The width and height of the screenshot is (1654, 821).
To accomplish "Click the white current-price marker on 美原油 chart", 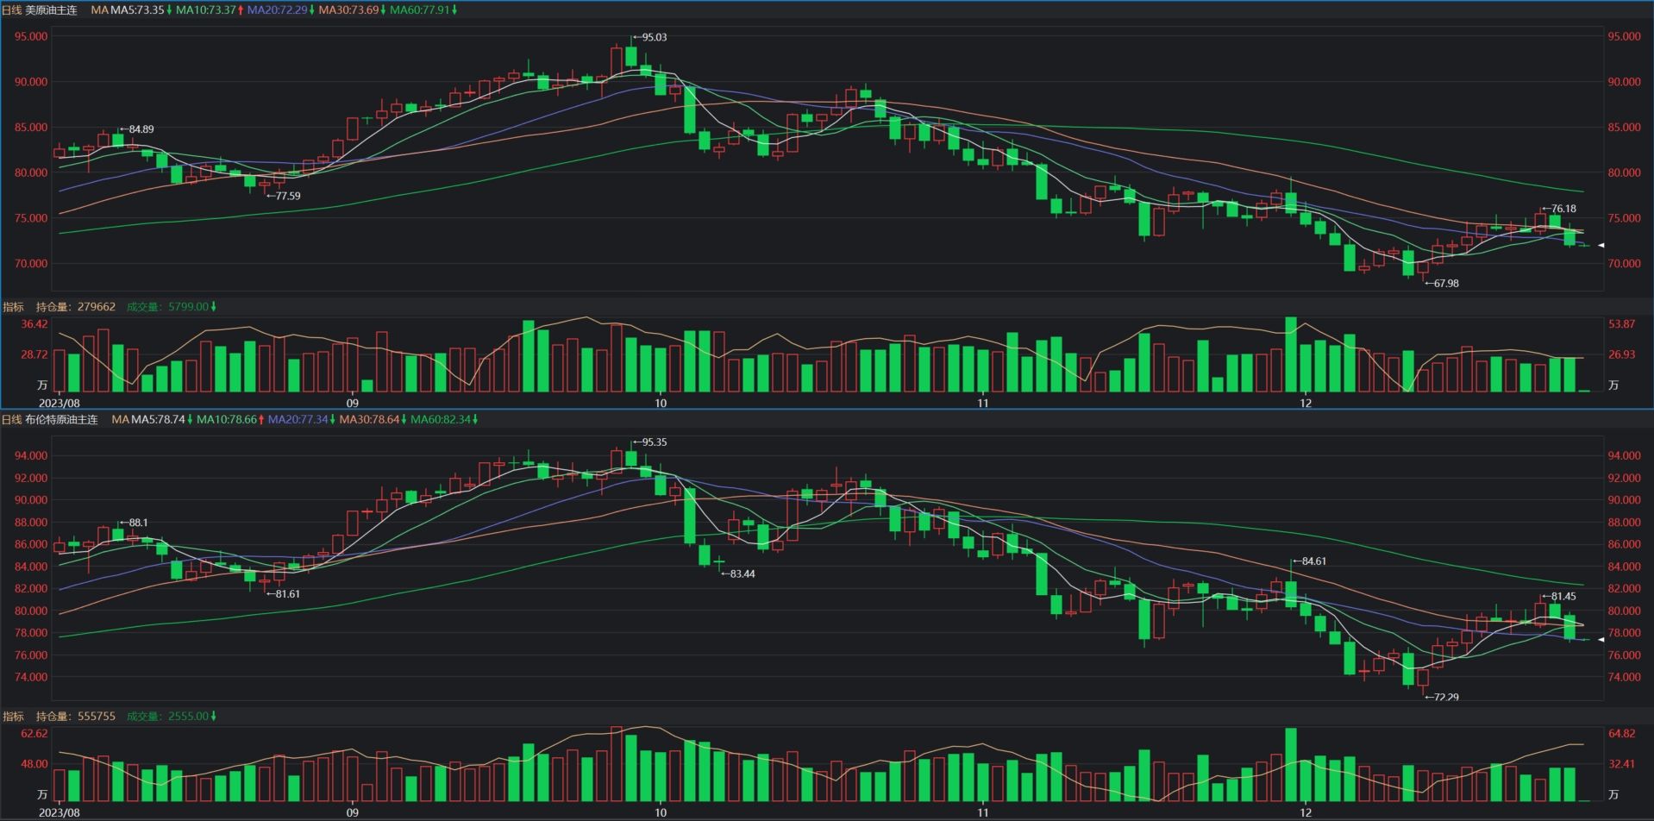I will (1601, 246).
